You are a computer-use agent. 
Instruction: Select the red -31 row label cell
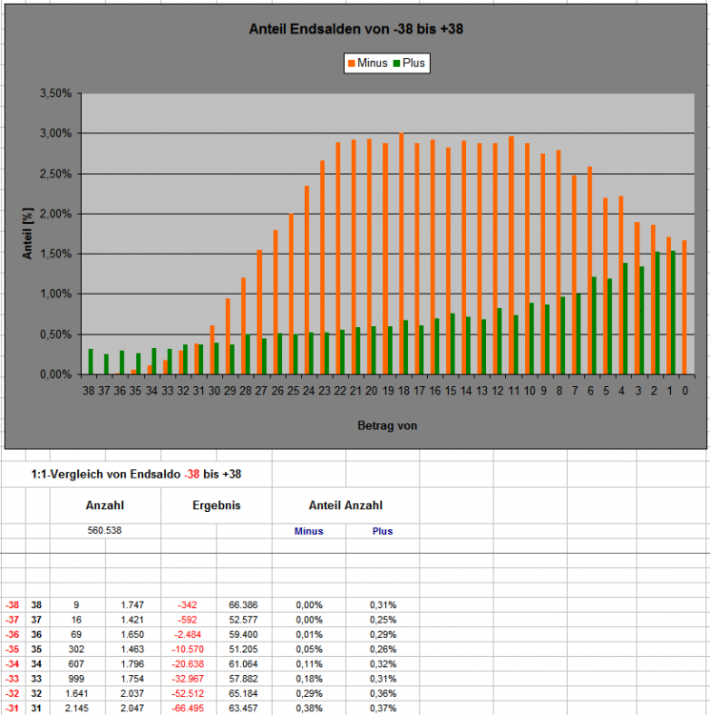[12, 708]
